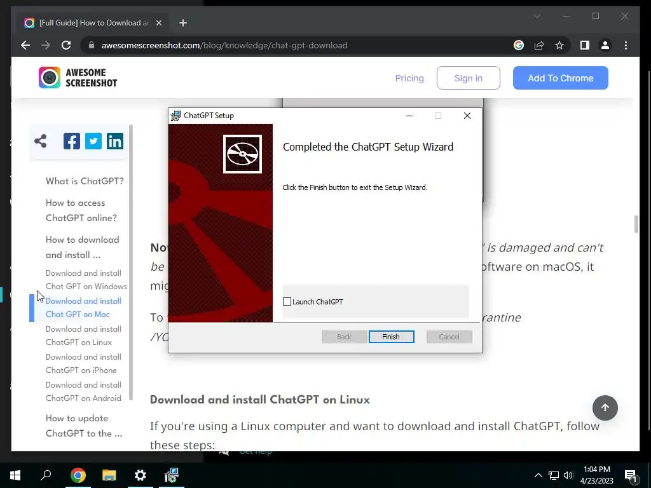
Task: Open network status tray icon
Action: tap(554, 475)
